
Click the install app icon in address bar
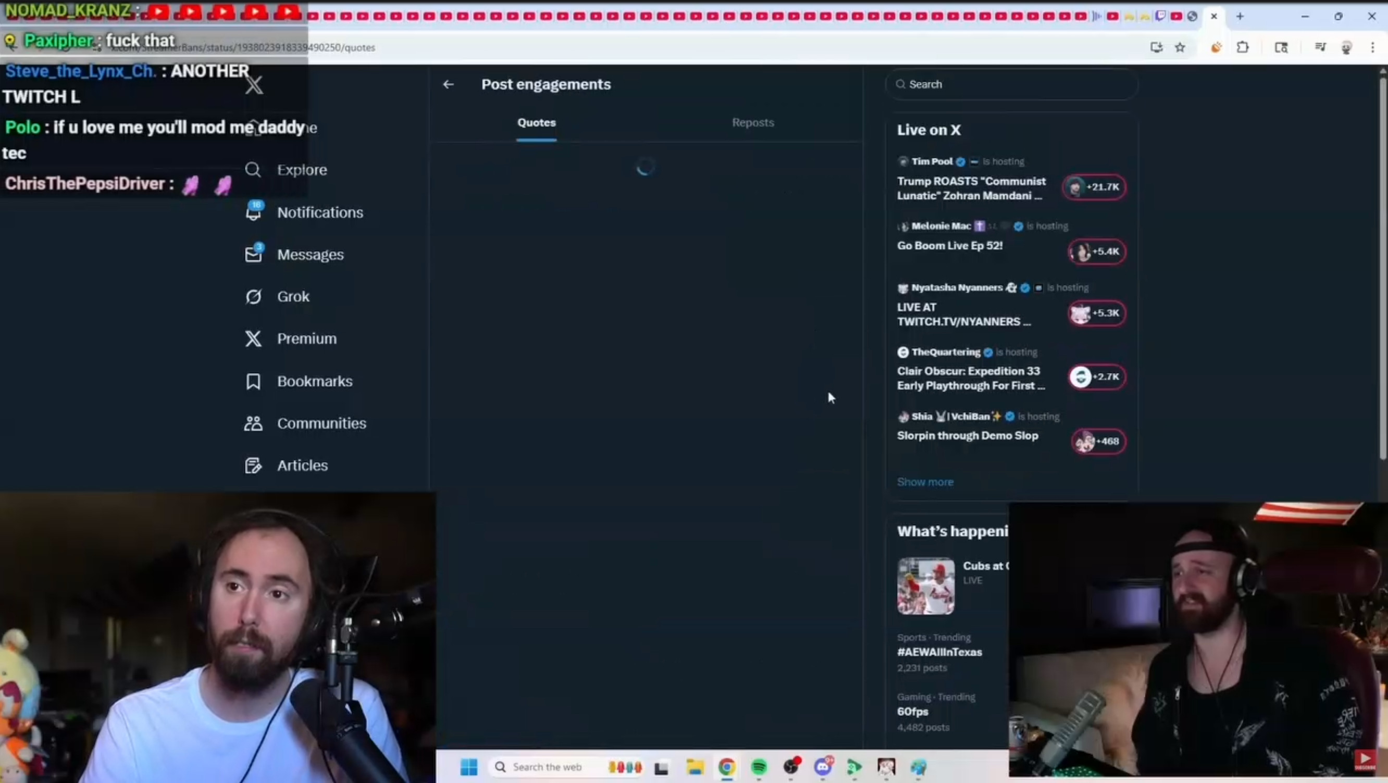1156,47
